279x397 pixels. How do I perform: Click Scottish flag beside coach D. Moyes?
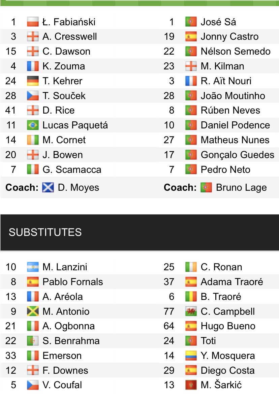click(48, 187)
